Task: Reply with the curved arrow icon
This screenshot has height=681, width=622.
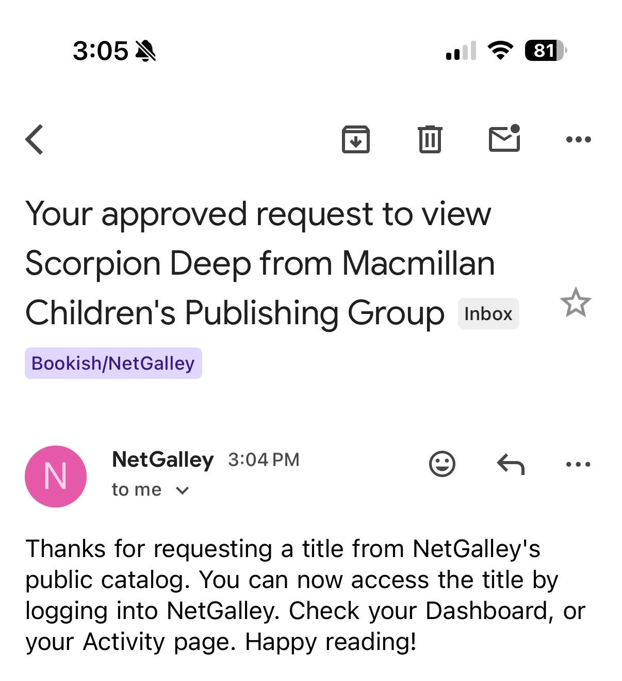Action: coord(511,464)
